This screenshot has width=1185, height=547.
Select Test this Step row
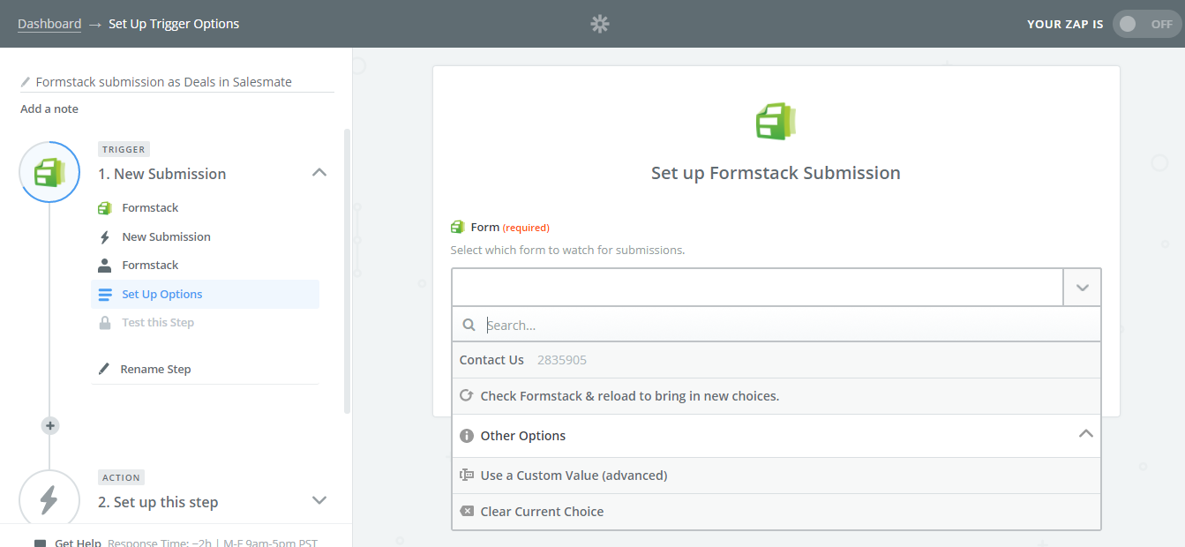click(x=205, y=322)
